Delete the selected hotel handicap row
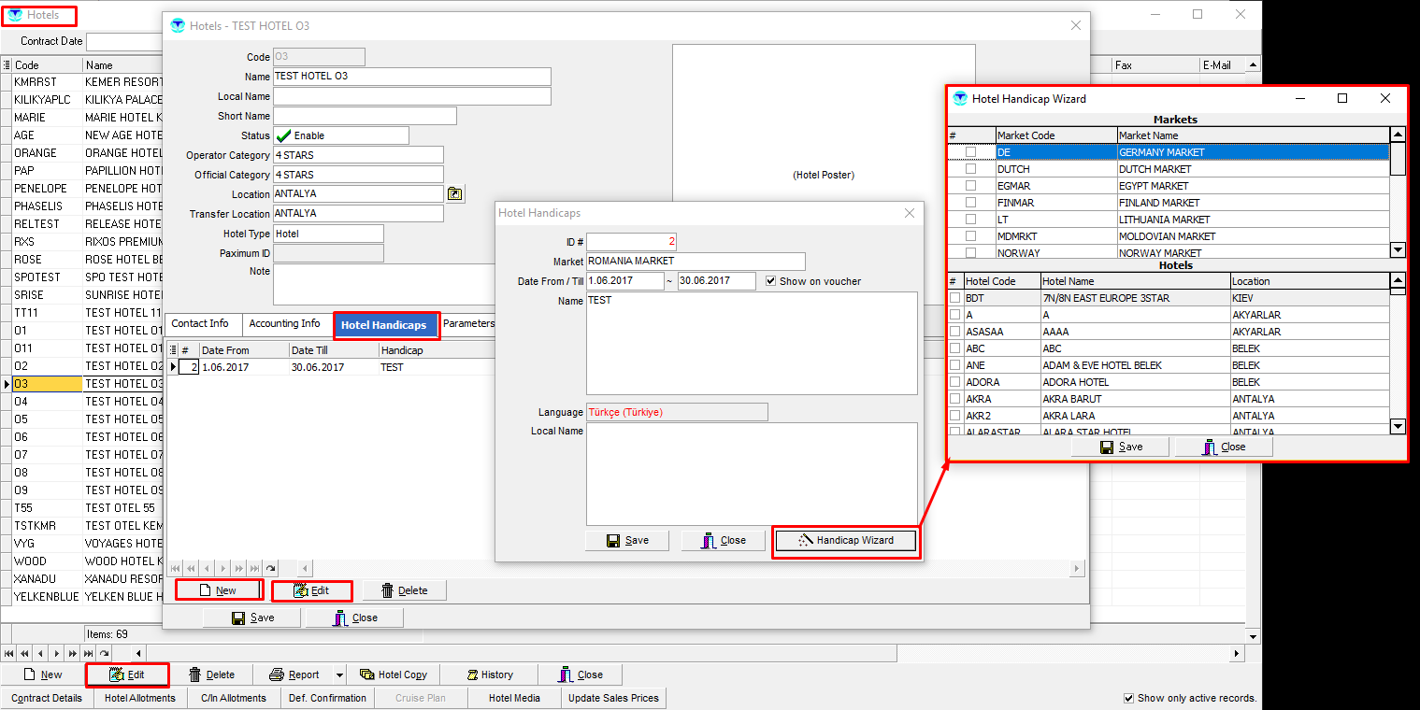 (404, 590)
